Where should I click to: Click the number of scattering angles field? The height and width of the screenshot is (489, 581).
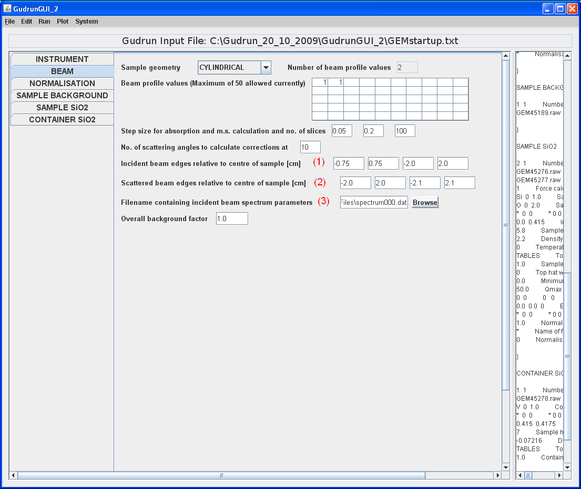coord(310,148)
